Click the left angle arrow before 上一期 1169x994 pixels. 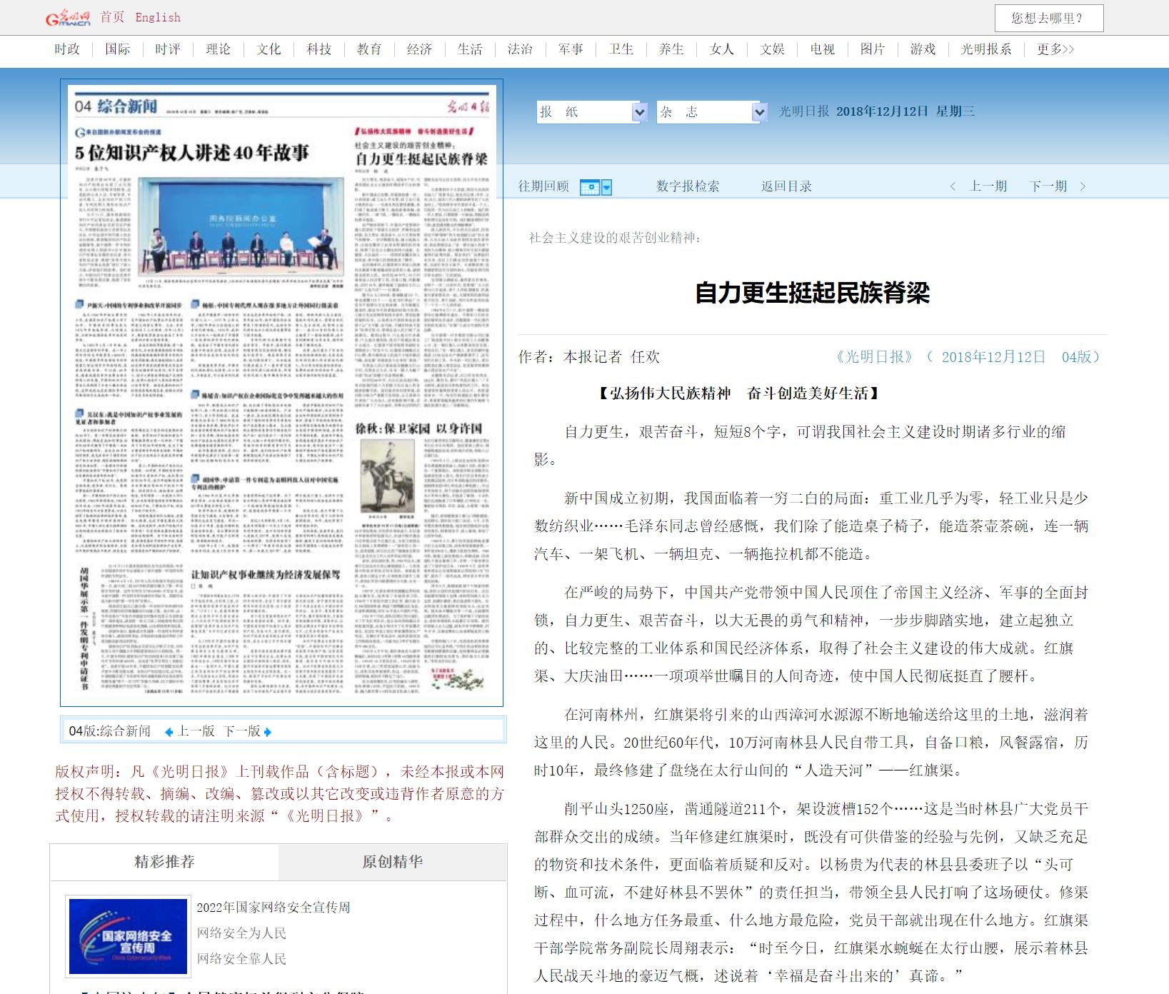pos(953,186)
